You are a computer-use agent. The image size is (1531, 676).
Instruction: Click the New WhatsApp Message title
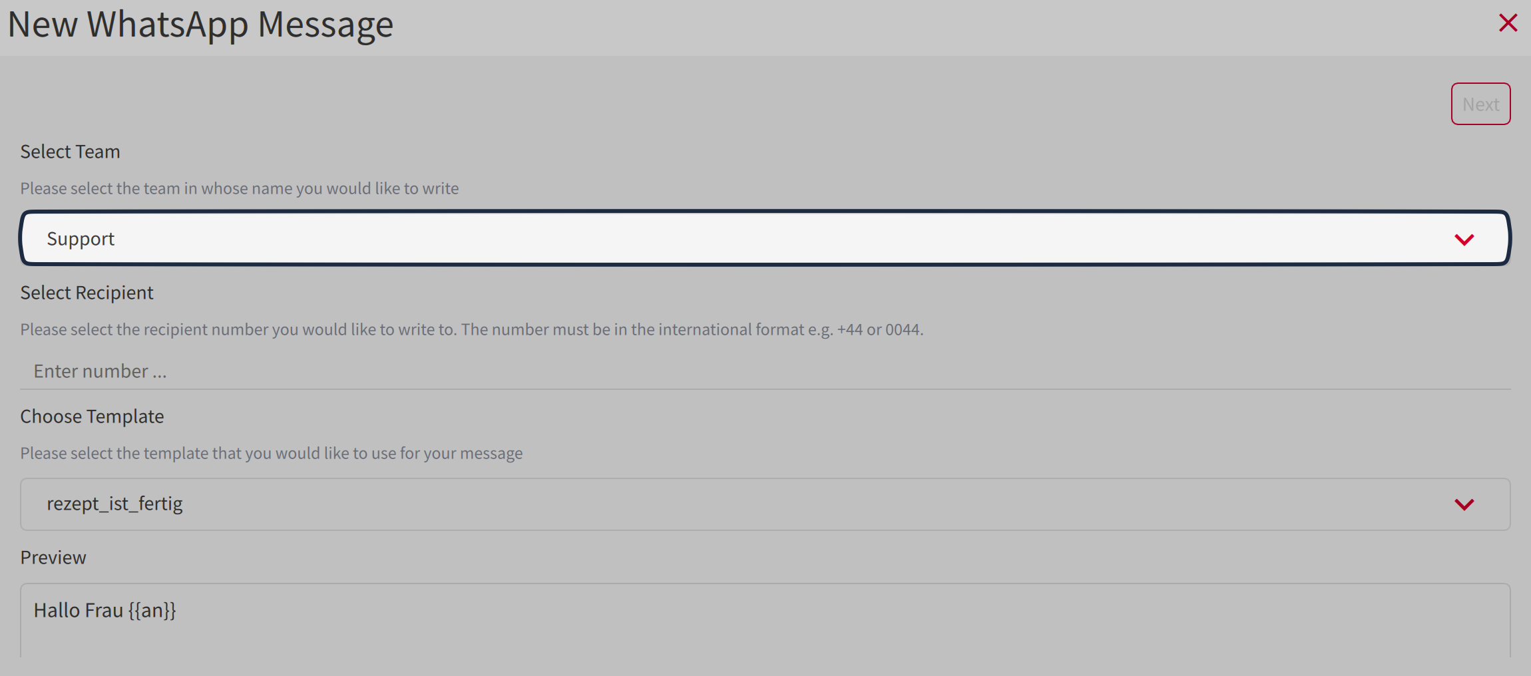pyautogui.click(x=200, y=25)
